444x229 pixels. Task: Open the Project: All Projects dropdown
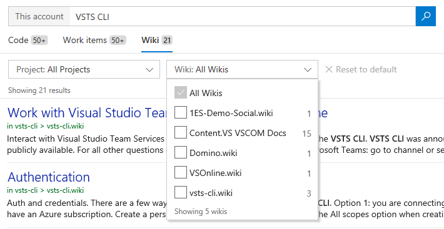click(x=84, y=69)
